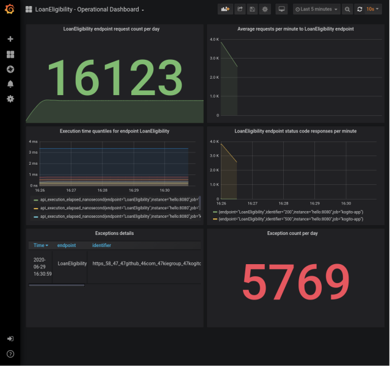Open the Explore compass icon in sidebar
390x366 pixels.
(x=10, y=69)
